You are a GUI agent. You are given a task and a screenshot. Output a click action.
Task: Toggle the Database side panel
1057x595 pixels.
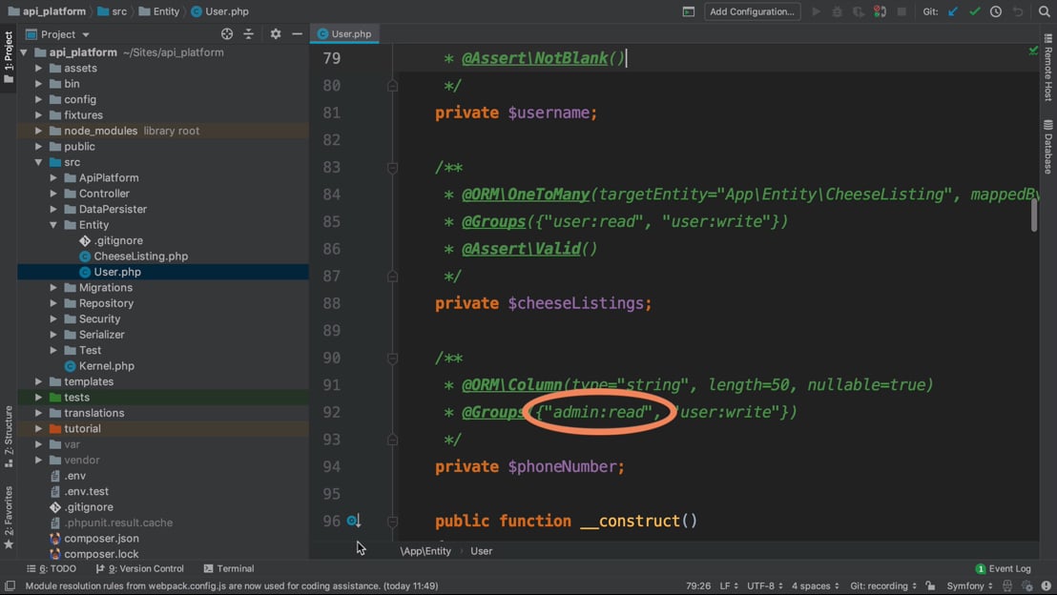(1048, 147)
